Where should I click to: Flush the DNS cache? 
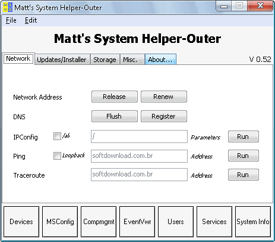pos(115,116)
